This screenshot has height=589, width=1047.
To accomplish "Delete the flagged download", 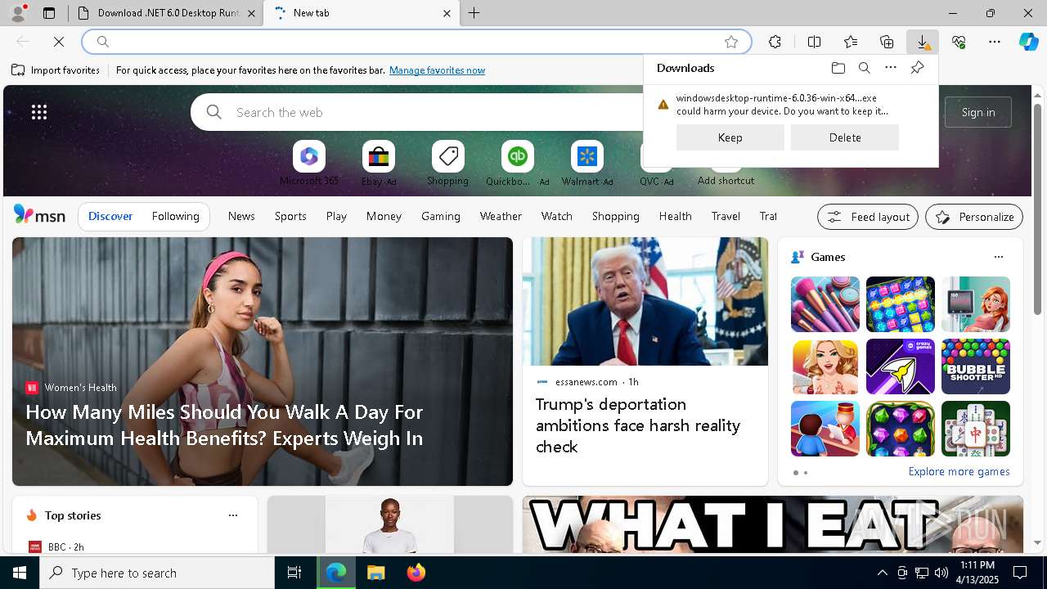I will tap(845, 137).
